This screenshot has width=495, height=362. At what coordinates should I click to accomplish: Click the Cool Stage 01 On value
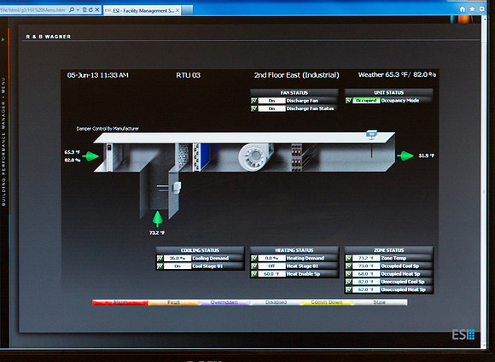click(178, 266)
